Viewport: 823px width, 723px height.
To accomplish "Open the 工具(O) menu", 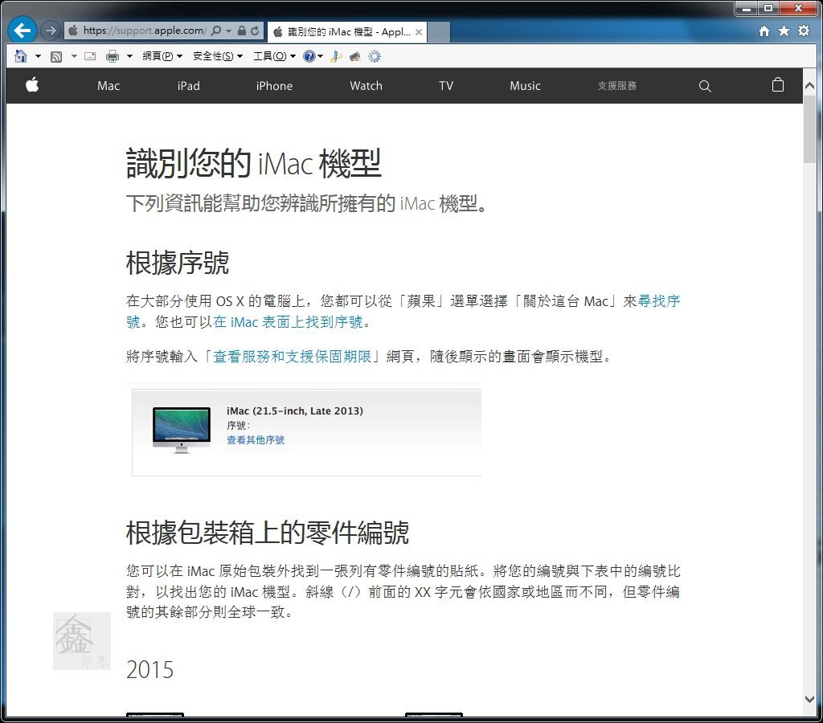I will [275, 56].
